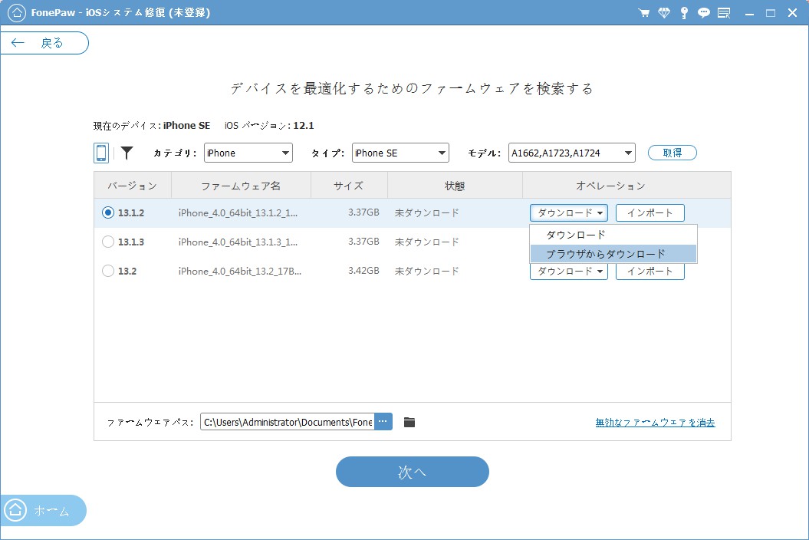
Task: Open the key registration icon
Action: [x=684, y=13]
